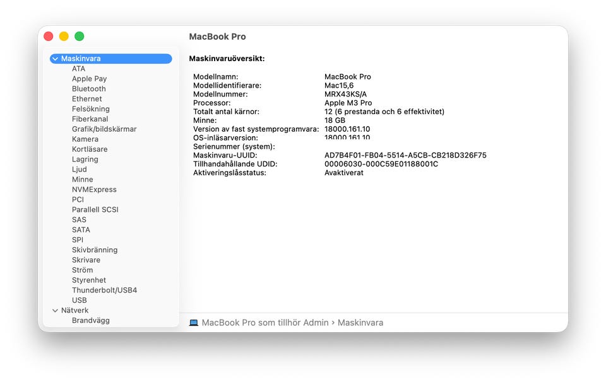This screenshot has width=606, height=382.
Task: Select Ljud in the sidebar
Action: coord(80,170)
